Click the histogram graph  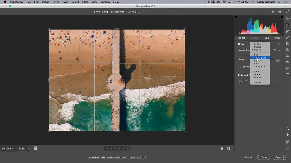pyautogui.click(x=259, y=25)
